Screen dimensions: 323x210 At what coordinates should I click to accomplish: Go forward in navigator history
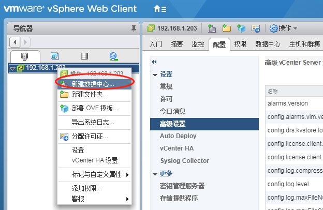coord(25,42)
